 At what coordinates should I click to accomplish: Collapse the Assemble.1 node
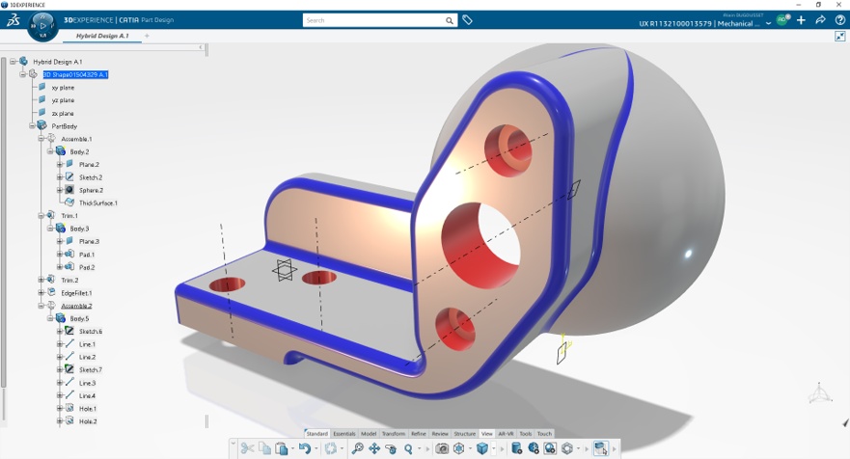[x=41, y=139]
